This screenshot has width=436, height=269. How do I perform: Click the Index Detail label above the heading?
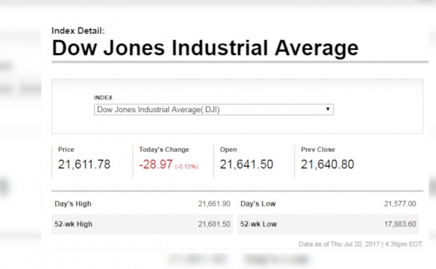point(78,30)
